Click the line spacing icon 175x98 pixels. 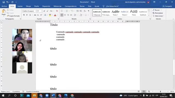[x=75, y=15]
